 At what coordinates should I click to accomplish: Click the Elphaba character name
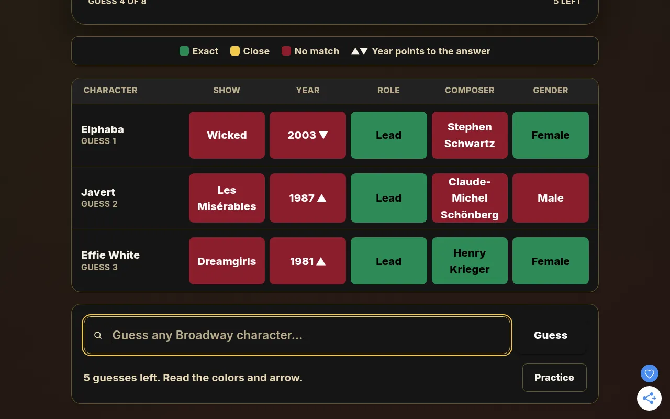(103, 129)
